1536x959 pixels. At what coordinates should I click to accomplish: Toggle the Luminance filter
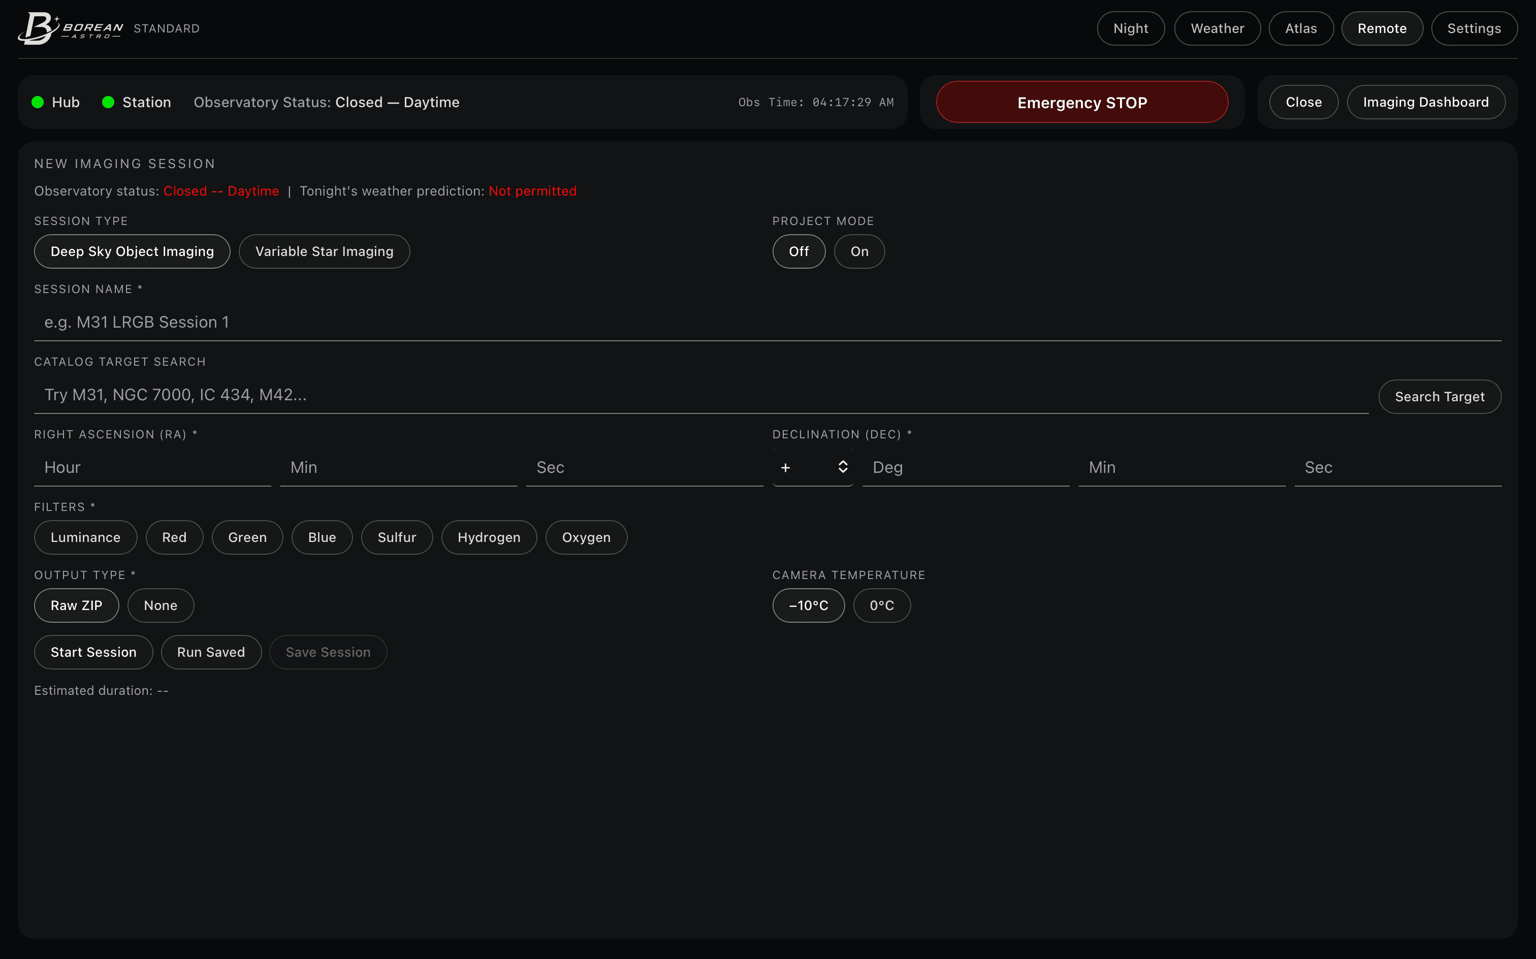point(85,538)
